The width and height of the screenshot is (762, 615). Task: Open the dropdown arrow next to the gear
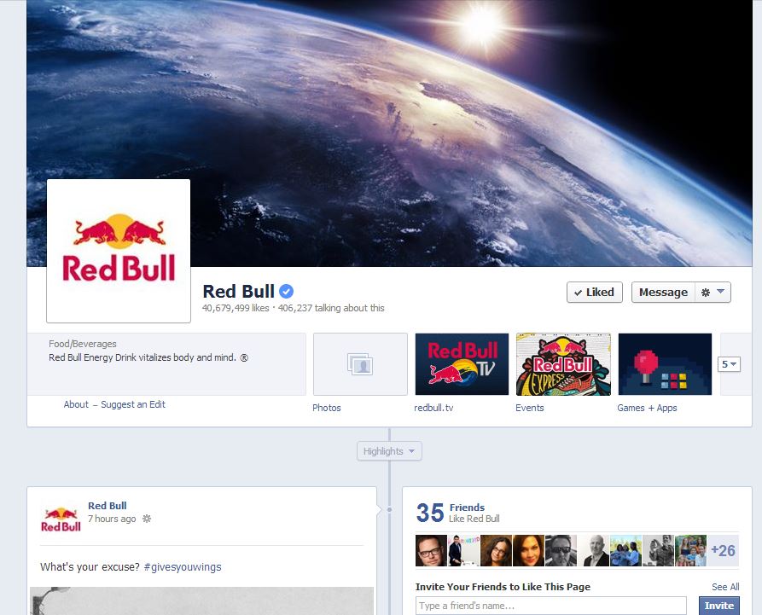click(721, 292)
